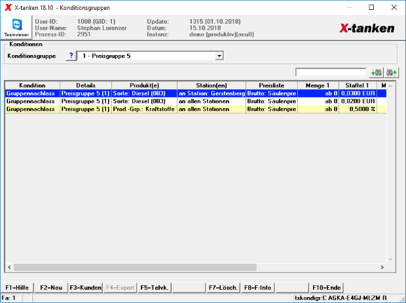This screenshot has height=303, width=406.
Task: Click the vertical scrollbar down arrow
Action: click(390, 259)
